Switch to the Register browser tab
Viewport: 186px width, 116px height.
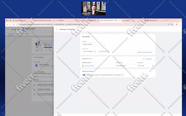66,21
